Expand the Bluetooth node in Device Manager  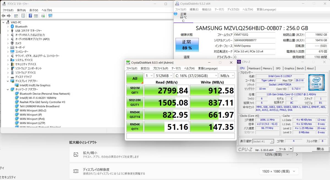click(x=8, y=27)
